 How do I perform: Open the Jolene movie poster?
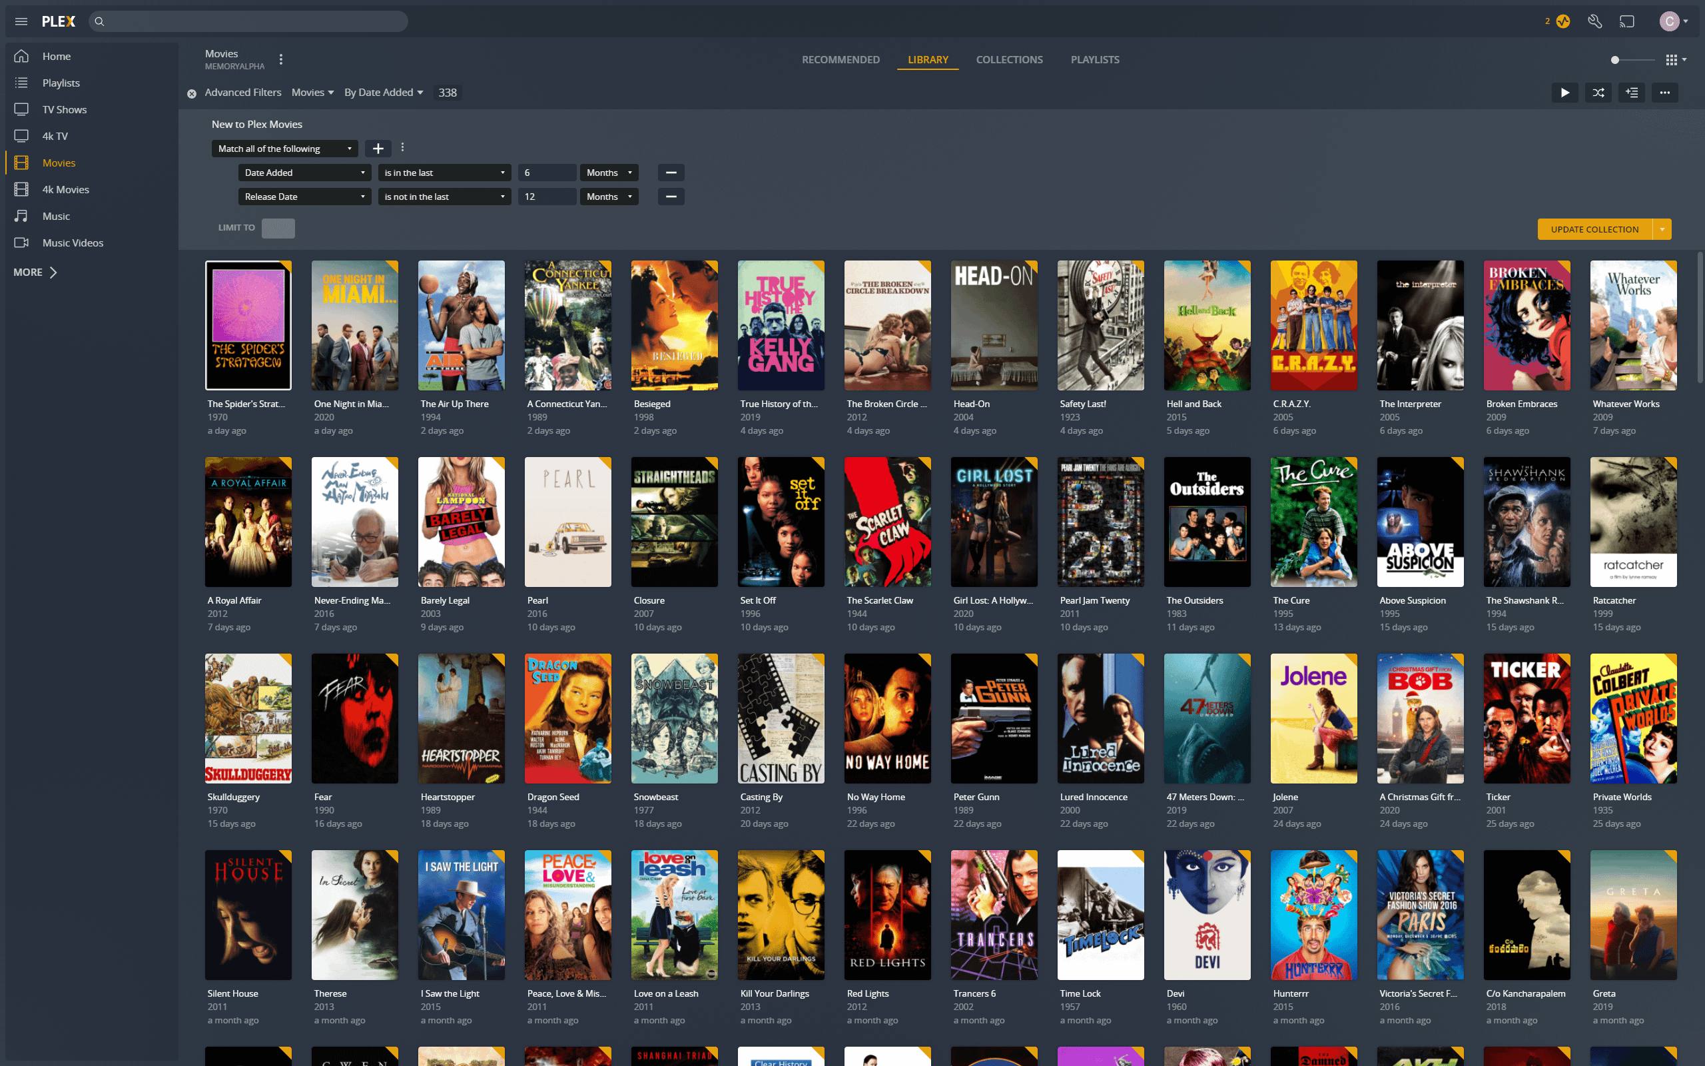coord(1313,718)
